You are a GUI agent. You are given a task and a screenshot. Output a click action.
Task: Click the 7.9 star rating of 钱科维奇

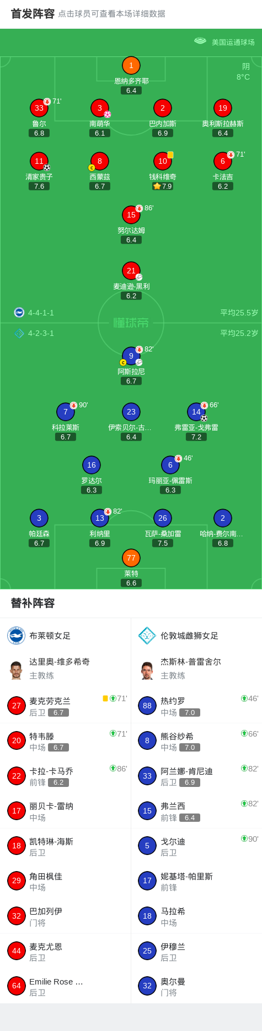pos(163,186)
